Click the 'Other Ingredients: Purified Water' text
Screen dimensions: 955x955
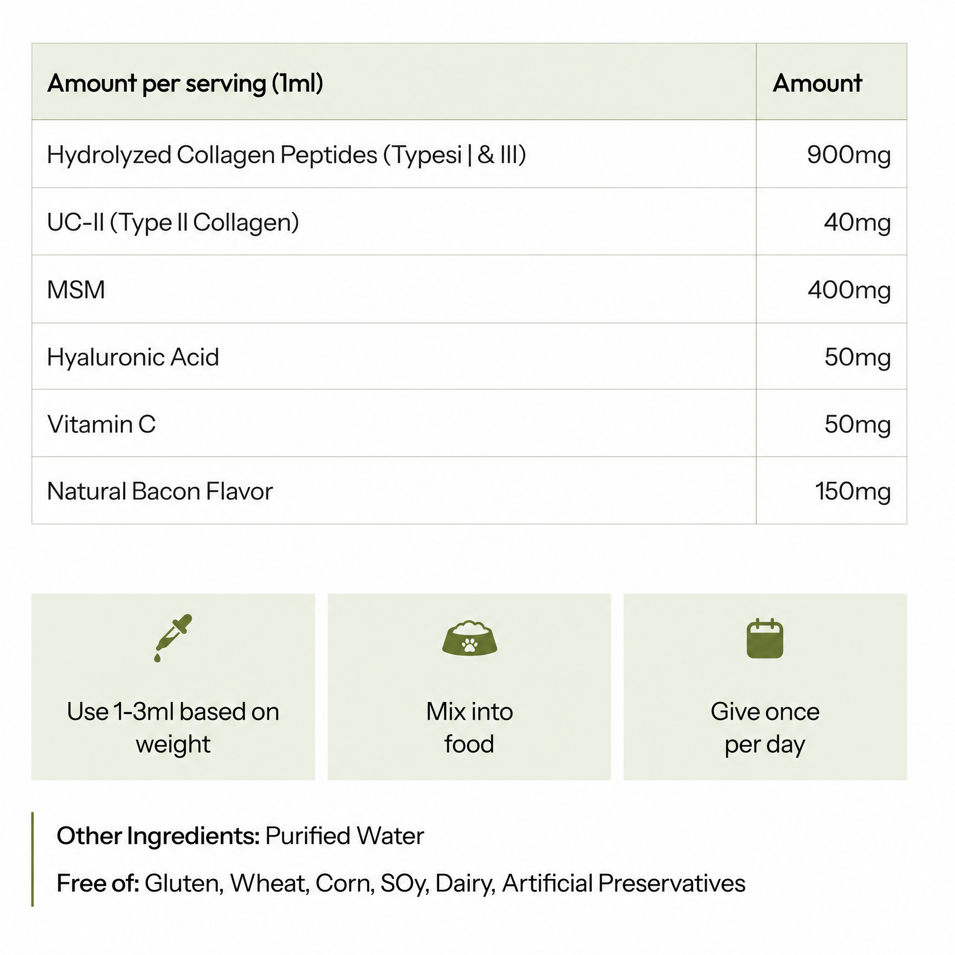pos(240,836)
